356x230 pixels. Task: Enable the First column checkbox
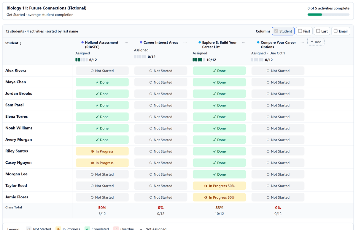pos(300,31)
